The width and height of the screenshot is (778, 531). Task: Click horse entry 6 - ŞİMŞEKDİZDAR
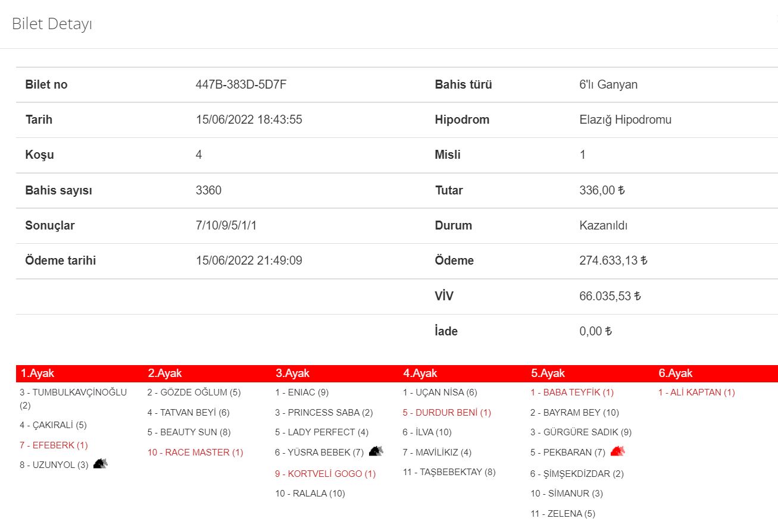coord(577,474)
